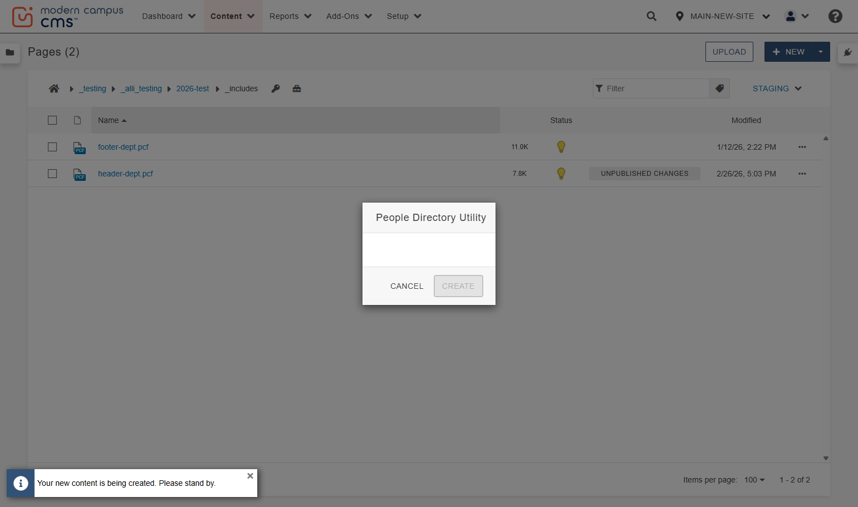Click the UPLOAD button
Image resolution: width=858 pixels, height=507 pixels.
tap(729, 52)
